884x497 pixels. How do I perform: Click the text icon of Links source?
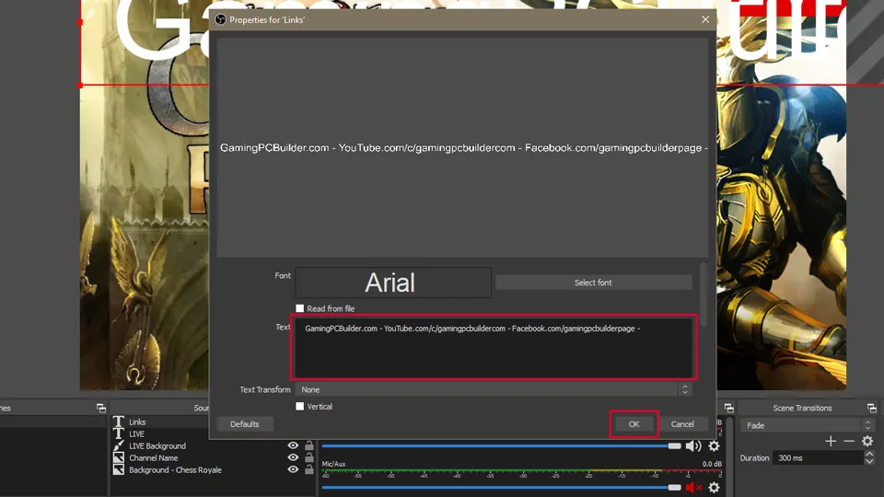pyautogui.click(x=119, y=422)
